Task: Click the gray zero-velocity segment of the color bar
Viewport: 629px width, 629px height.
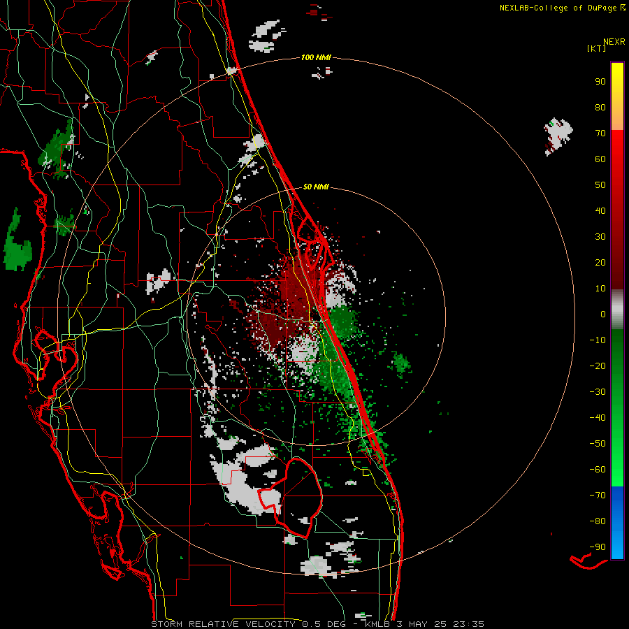Action: pyautogui.click(x=617, y=310)
